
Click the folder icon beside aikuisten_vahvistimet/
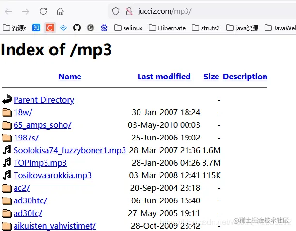tap(7, 226)
